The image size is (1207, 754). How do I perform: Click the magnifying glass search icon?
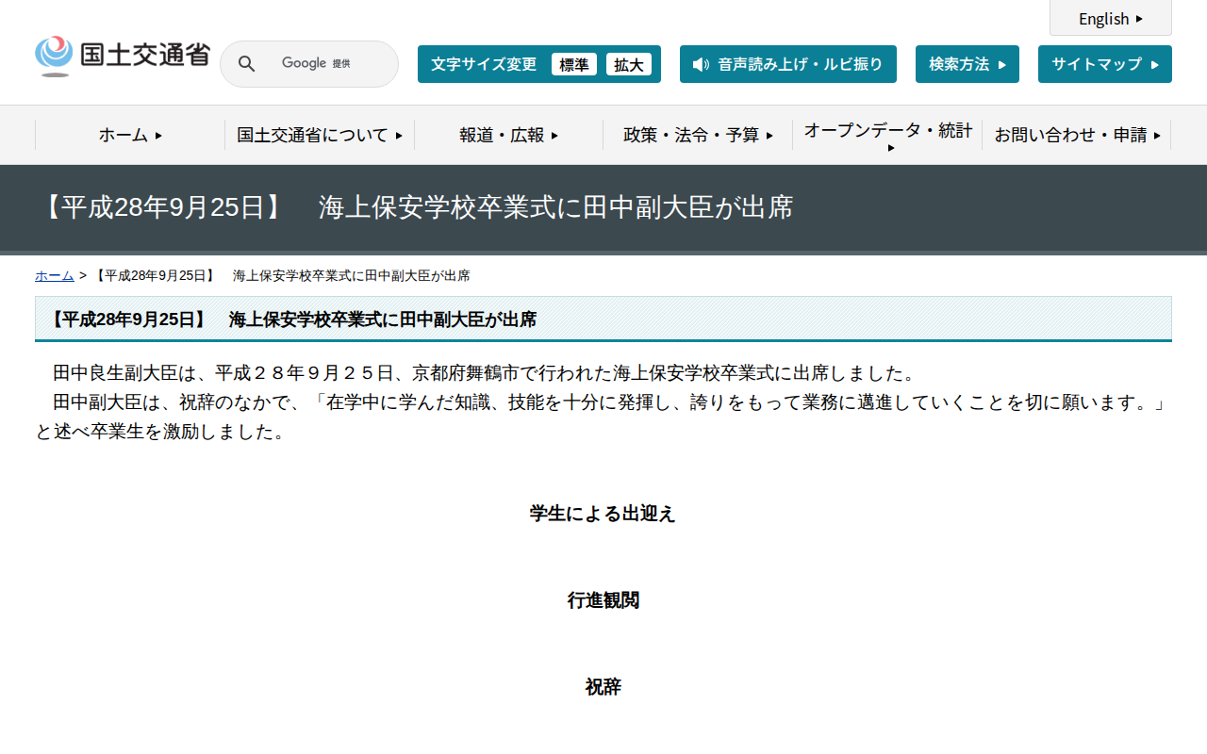click(246, 63)
